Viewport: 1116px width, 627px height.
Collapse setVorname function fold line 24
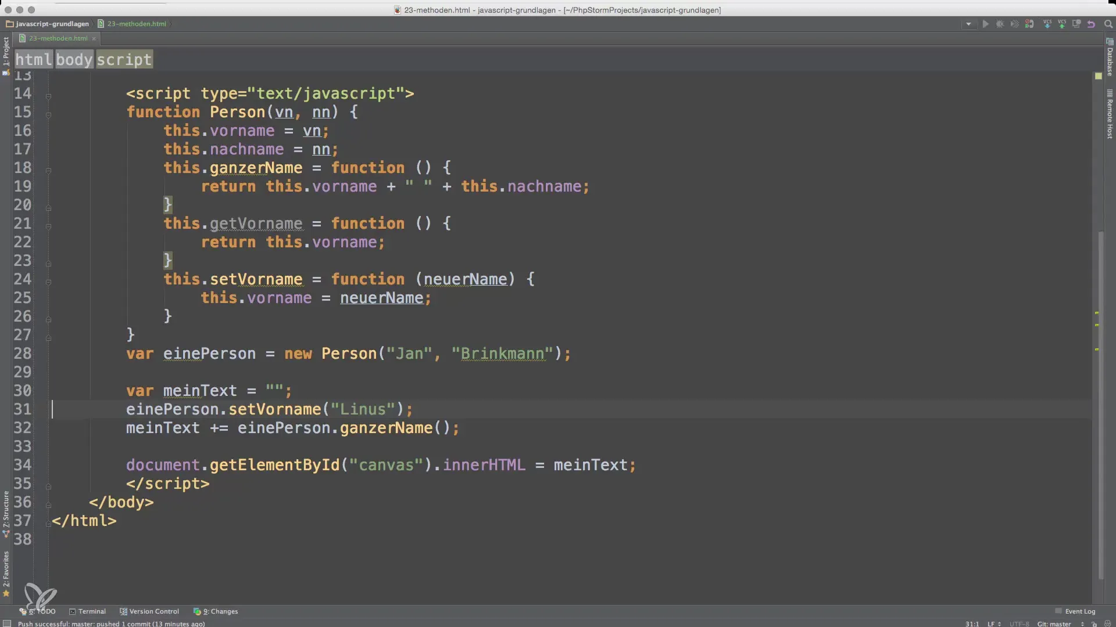[48, 282]
